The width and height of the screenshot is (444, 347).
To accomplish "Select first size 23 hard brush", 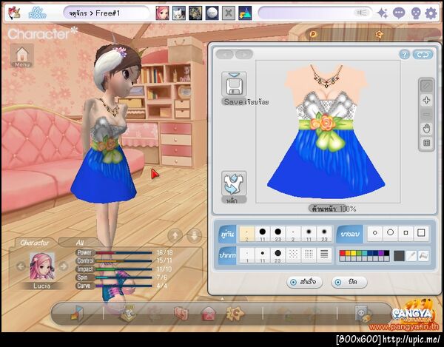I will point(277,234).
